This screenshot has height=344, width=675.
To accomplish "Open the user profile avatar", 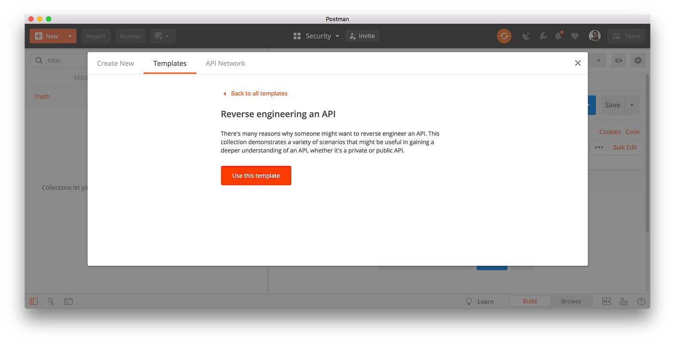I will (594, 36).
